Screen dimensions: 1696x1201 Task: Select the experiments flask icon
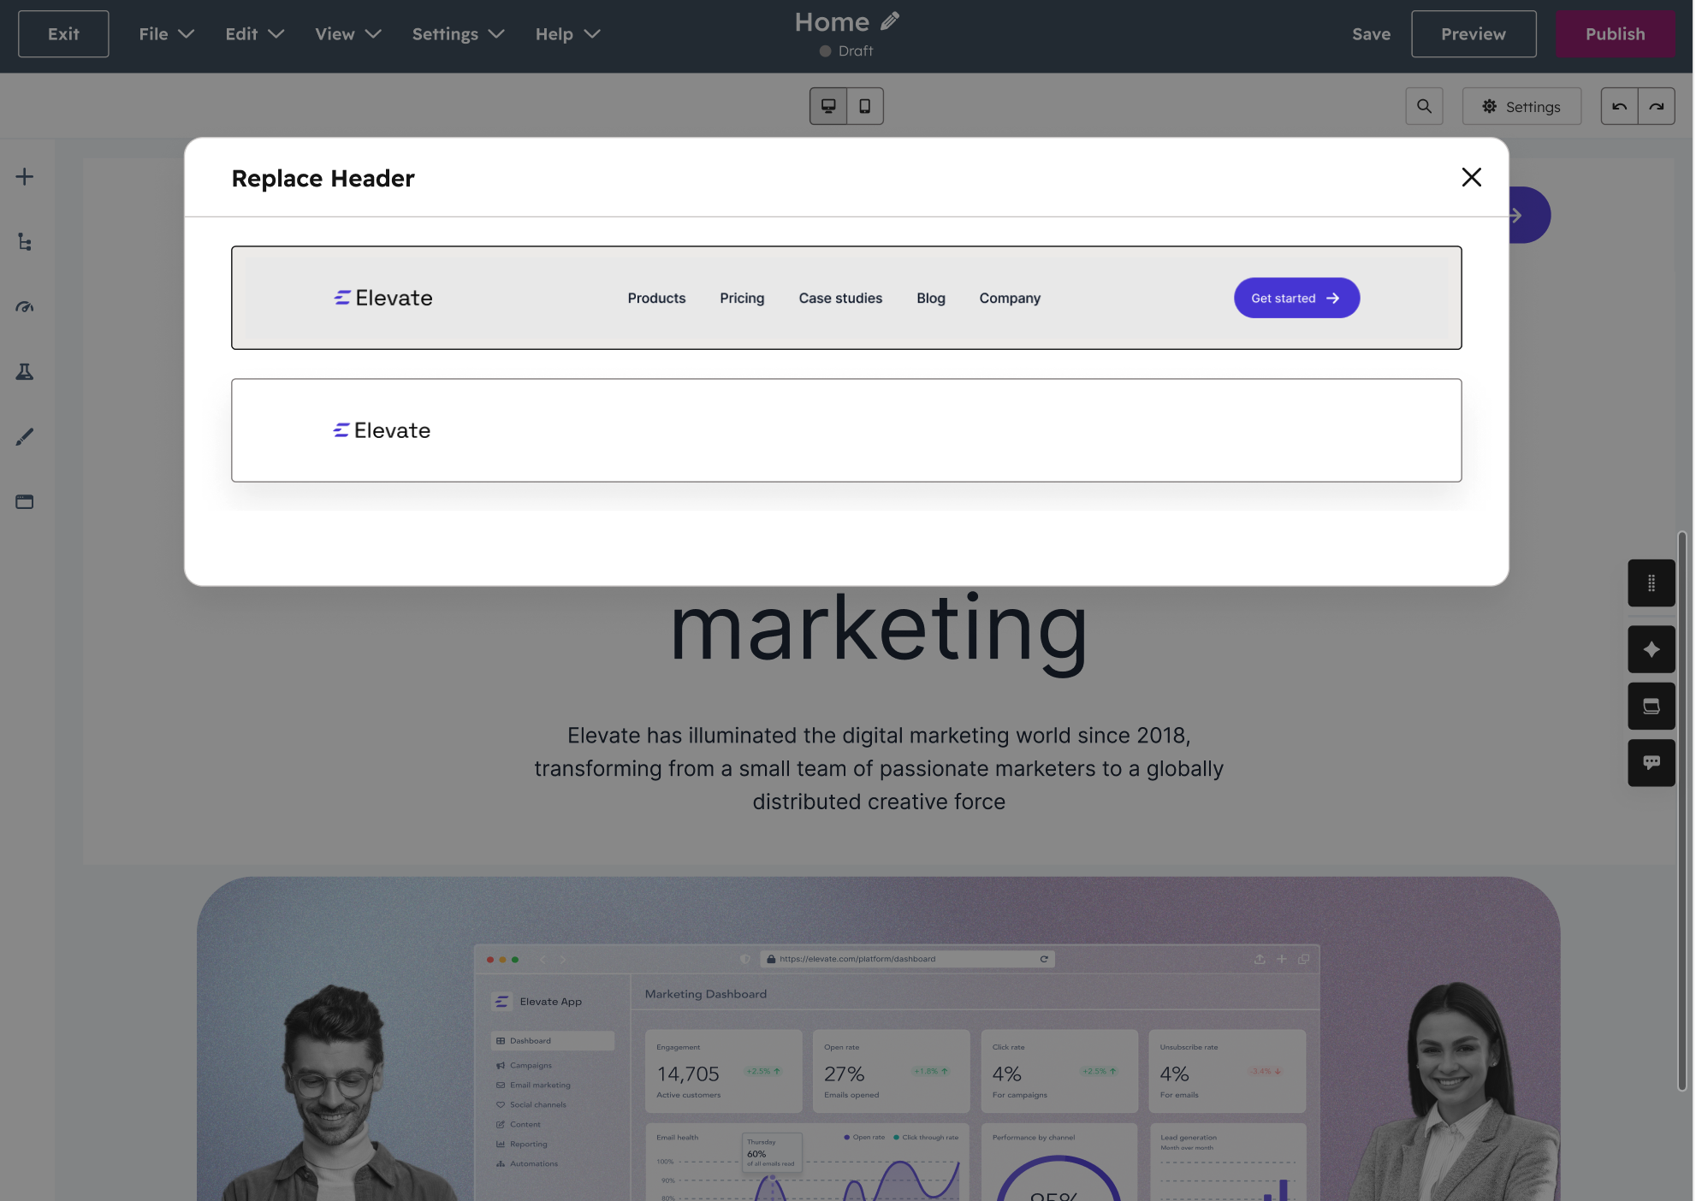point(24,372)
